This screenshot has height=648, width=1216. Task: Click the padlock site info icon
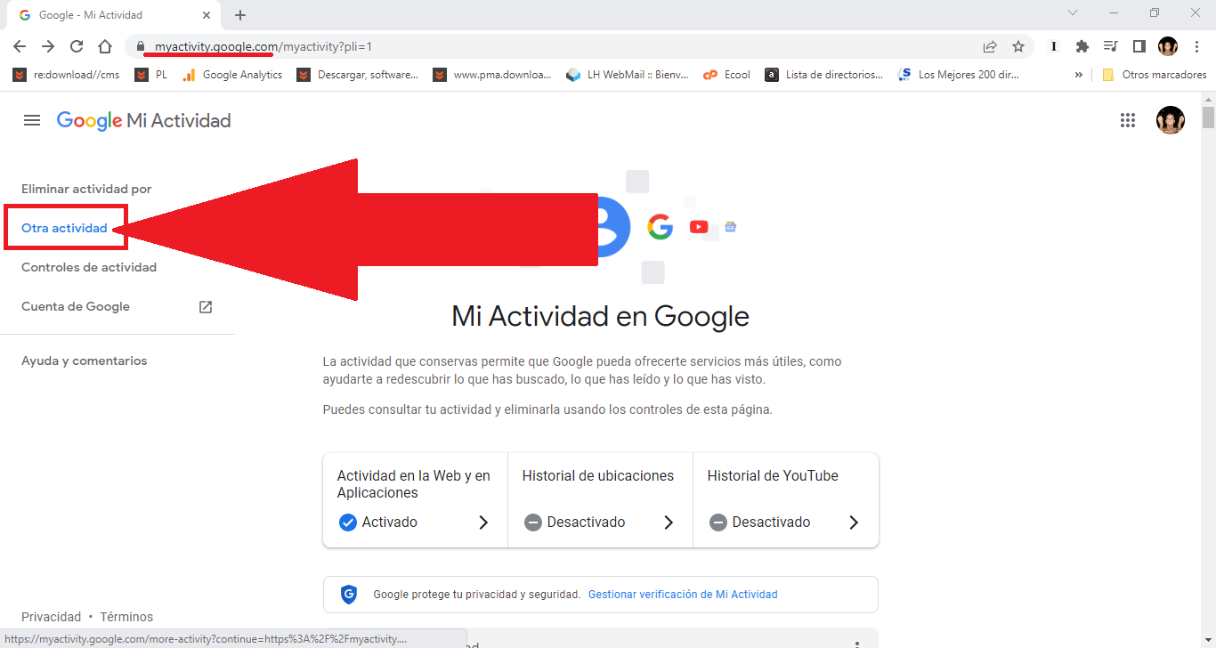click(141, 46)
